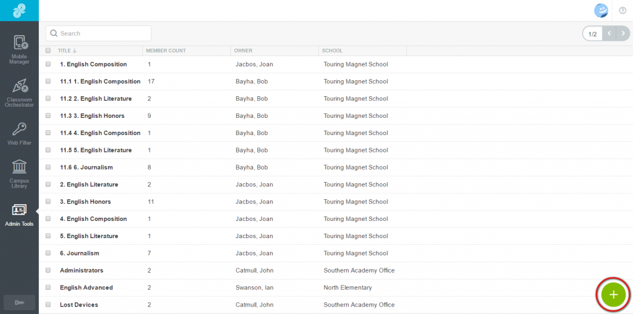The width and height of the screenshot is (633, 314).
Task: Open the Web Filter module
Action: coord(19,134)
